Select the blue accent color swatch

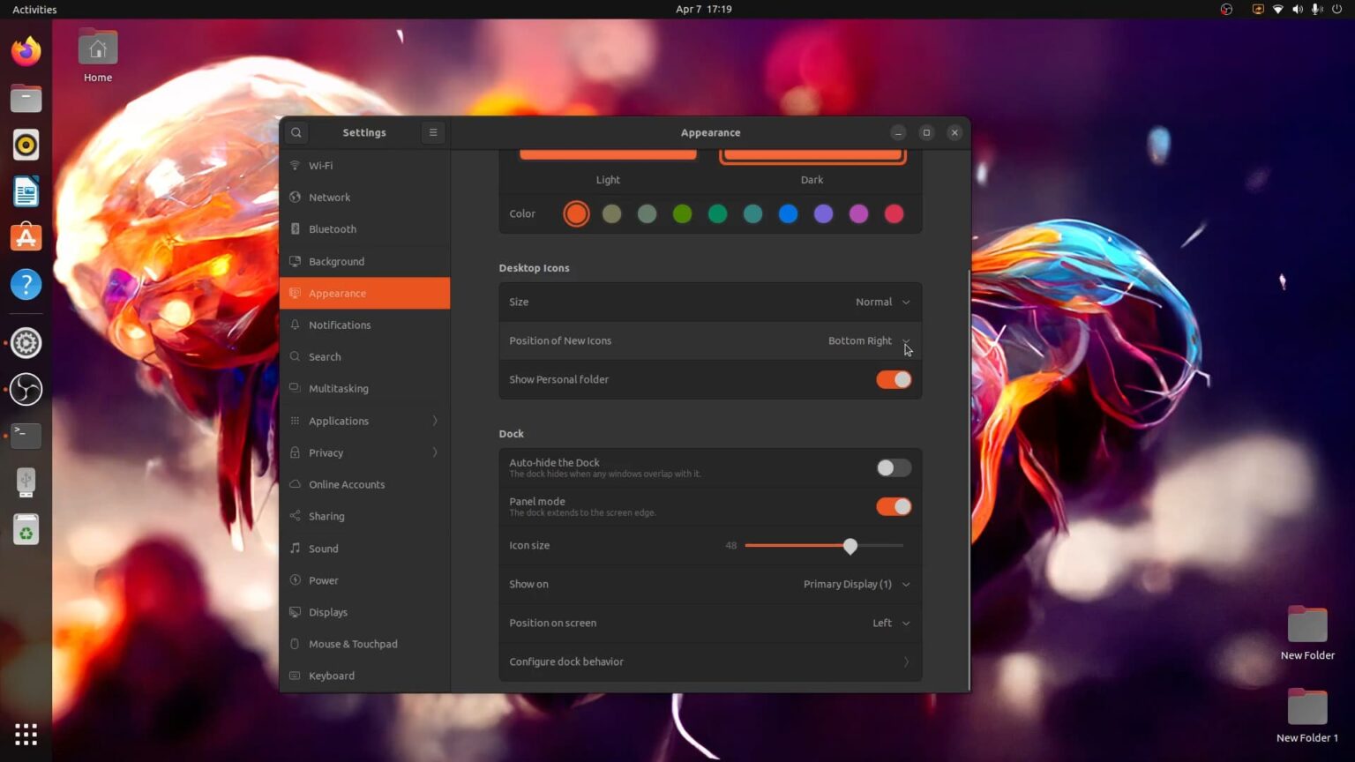(x=788, y=213)
